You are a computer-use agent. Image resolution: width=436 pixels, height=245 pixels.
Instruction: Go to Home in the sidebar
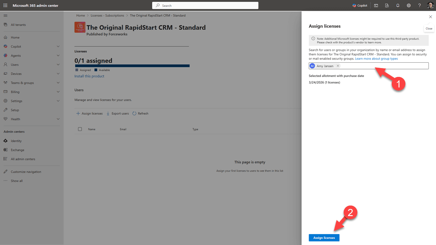point(15,37)
